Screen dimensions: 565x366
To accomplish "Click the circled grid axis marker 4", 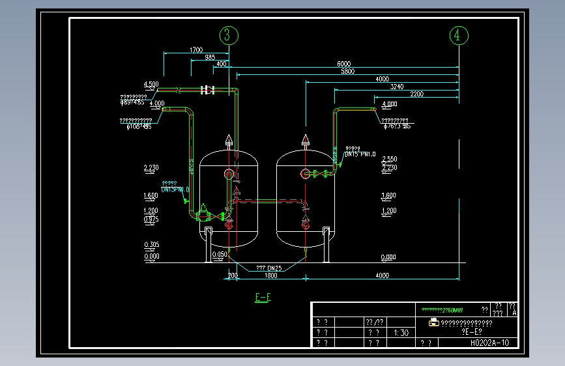I will pos(459,35).
